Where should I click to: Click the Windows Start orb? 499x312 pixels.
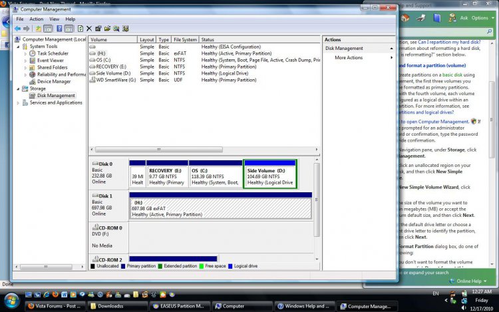pyautogui.click(x=11, y=301)
